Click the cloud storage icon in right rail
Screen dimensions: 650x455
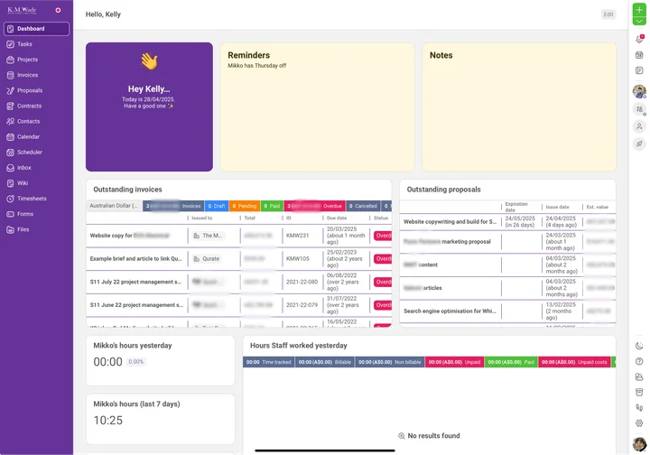coord(639,376)
